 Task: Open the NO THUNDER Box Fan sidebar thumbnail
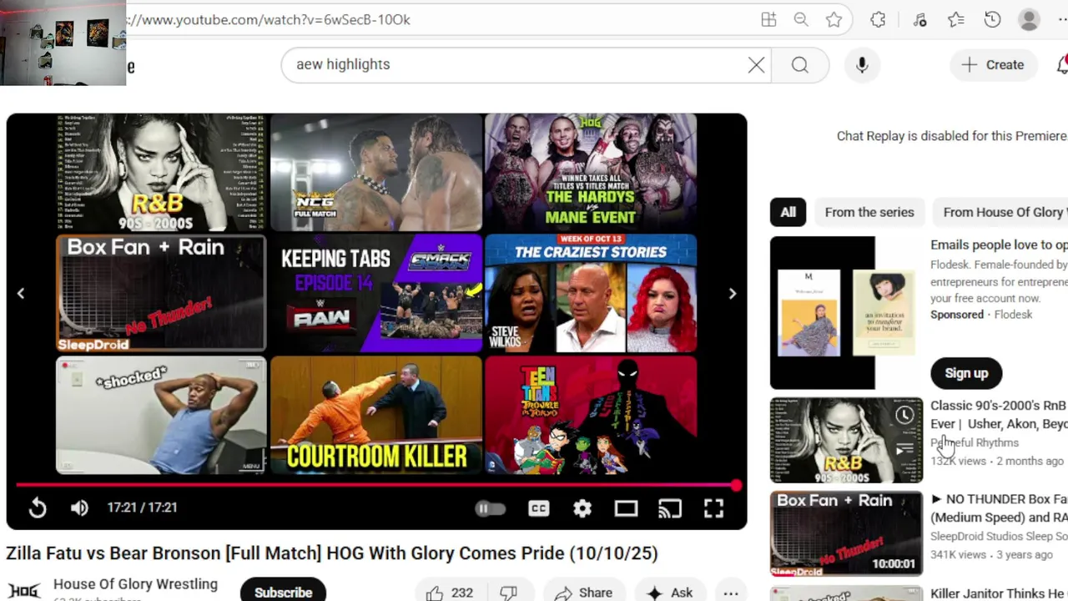[846, 533]
